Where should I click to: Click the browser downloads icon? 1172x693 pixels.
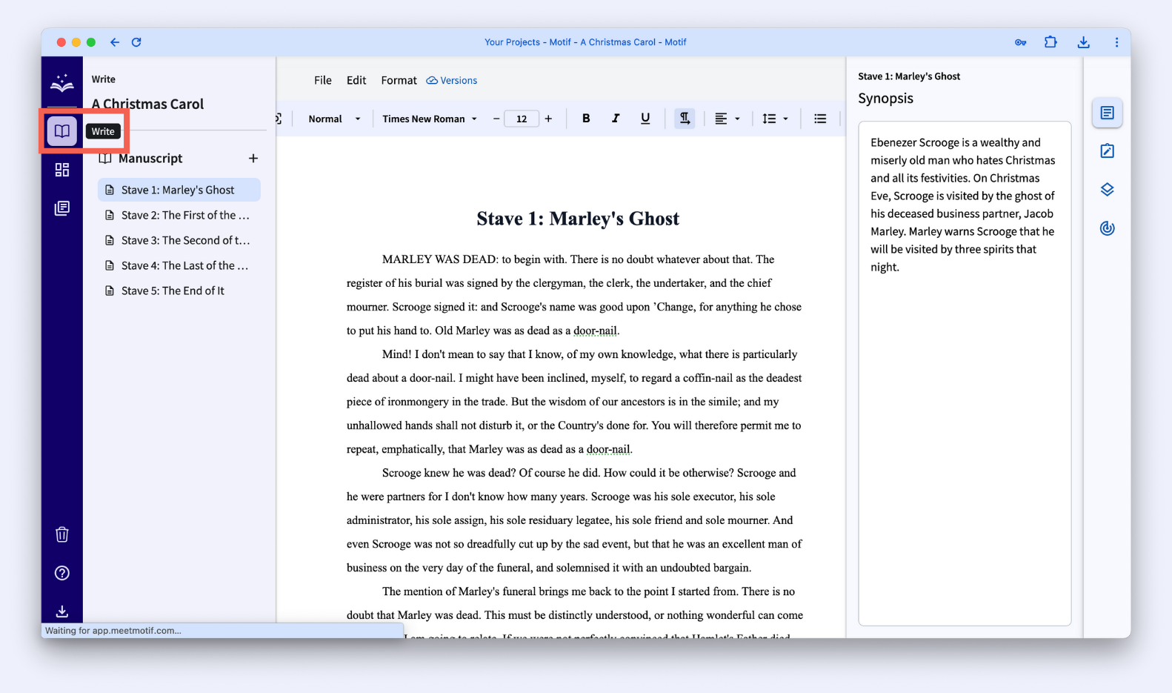coord(1084,42)
